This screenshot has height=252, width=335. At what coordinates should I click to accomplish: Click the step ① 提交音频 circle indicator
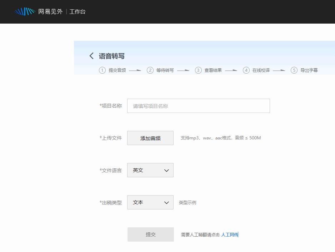102,70
